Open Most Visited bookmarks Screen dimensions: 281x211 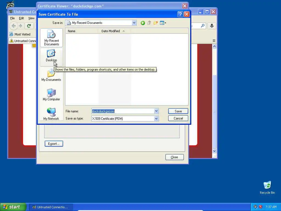pos(20,34)
